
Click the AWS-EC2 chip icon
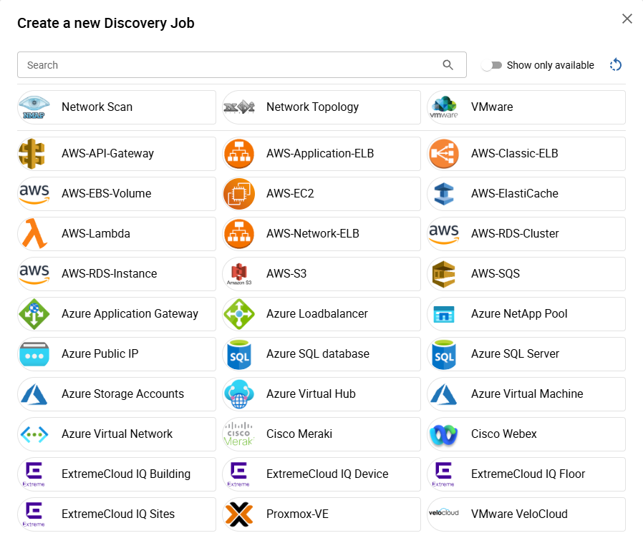(239, 194)
